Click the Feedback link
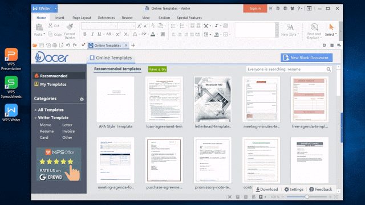The width and height of the screenshot is (365, 205). (x=321, y=190)
